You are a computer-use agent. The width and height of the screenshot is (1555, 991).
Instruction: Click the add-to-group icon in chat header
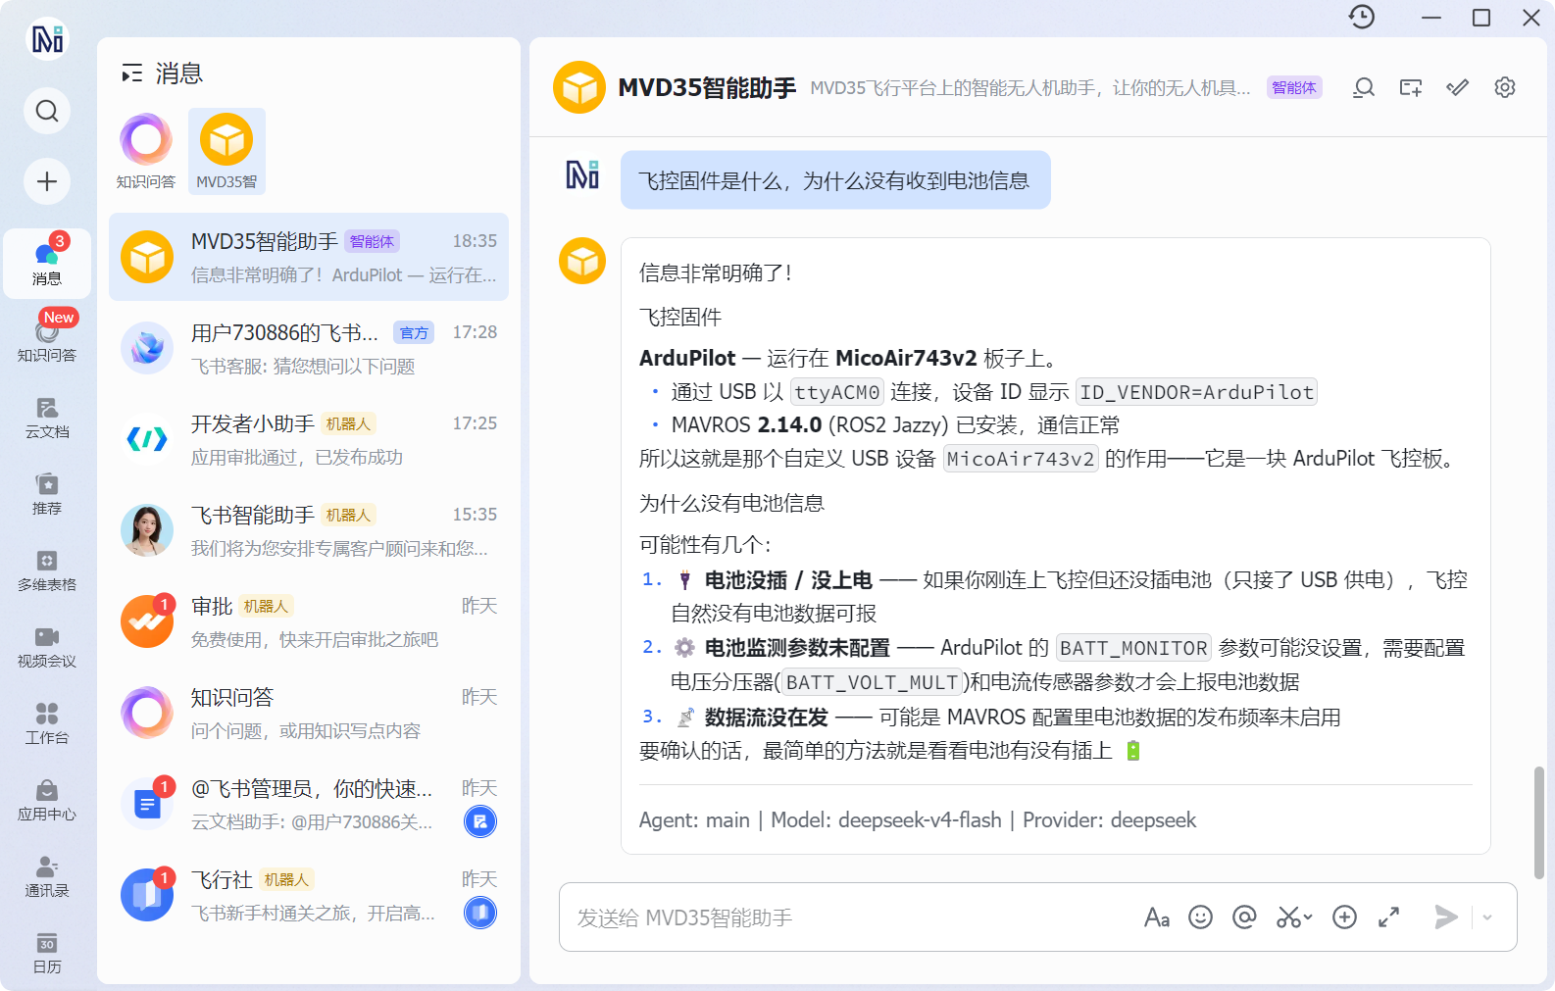[1411, 88]
